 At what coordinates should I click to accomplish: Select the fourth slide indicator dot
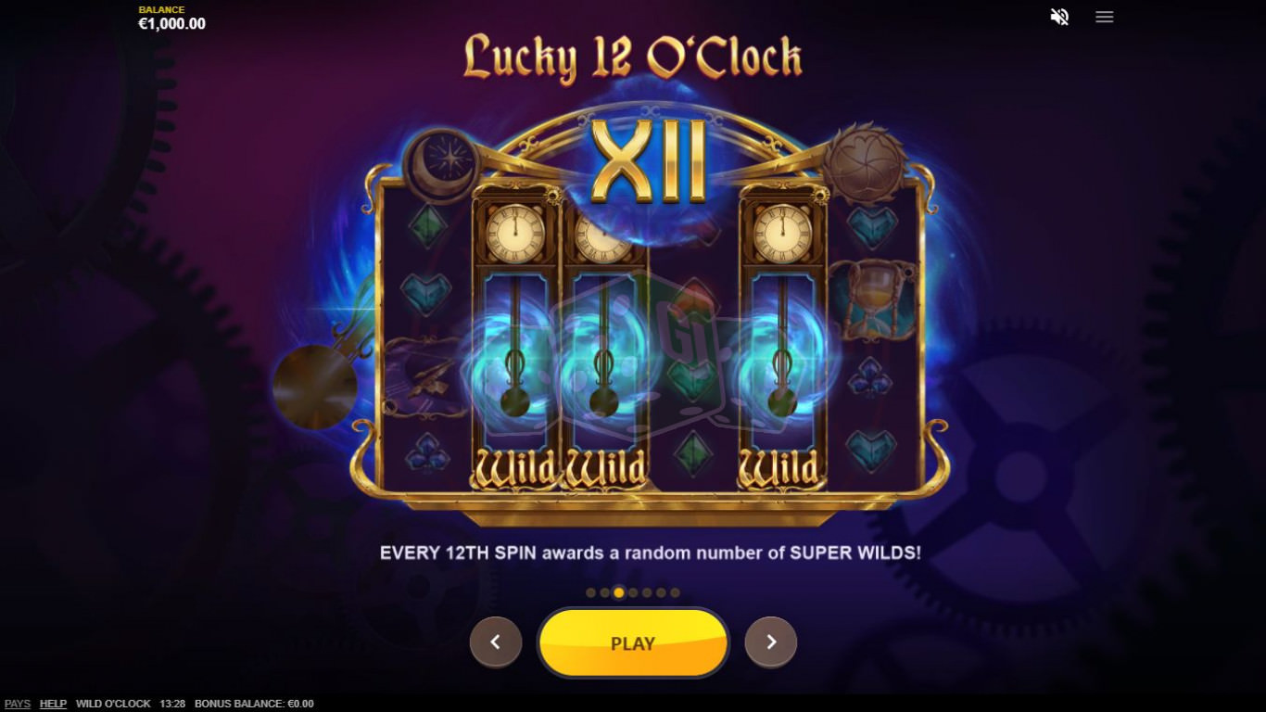pyautogui.click(x=633, y=592)
